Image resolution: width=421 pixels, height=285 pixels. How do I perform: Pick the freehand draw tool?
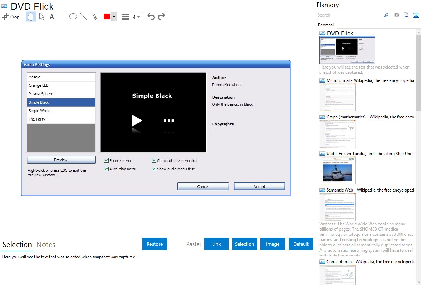click(94, 17)
